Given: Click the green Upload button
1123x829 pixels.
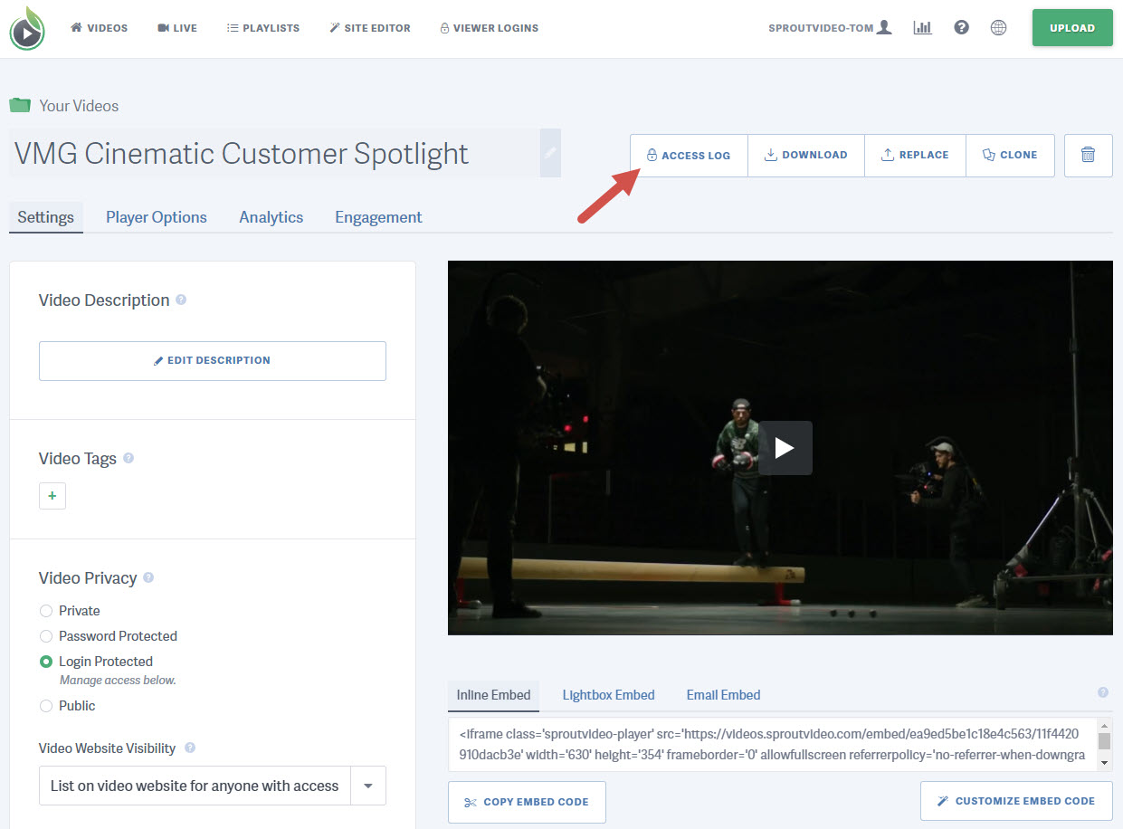Looking at the screenshot, I should coord(1071,28).
